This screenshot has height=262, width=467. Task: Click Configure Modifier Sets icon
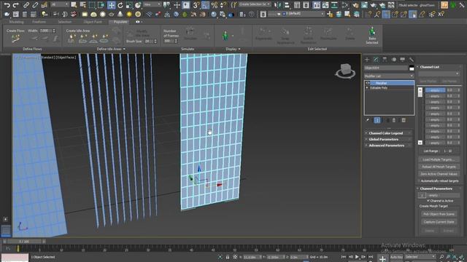click(x=404, y=120)
